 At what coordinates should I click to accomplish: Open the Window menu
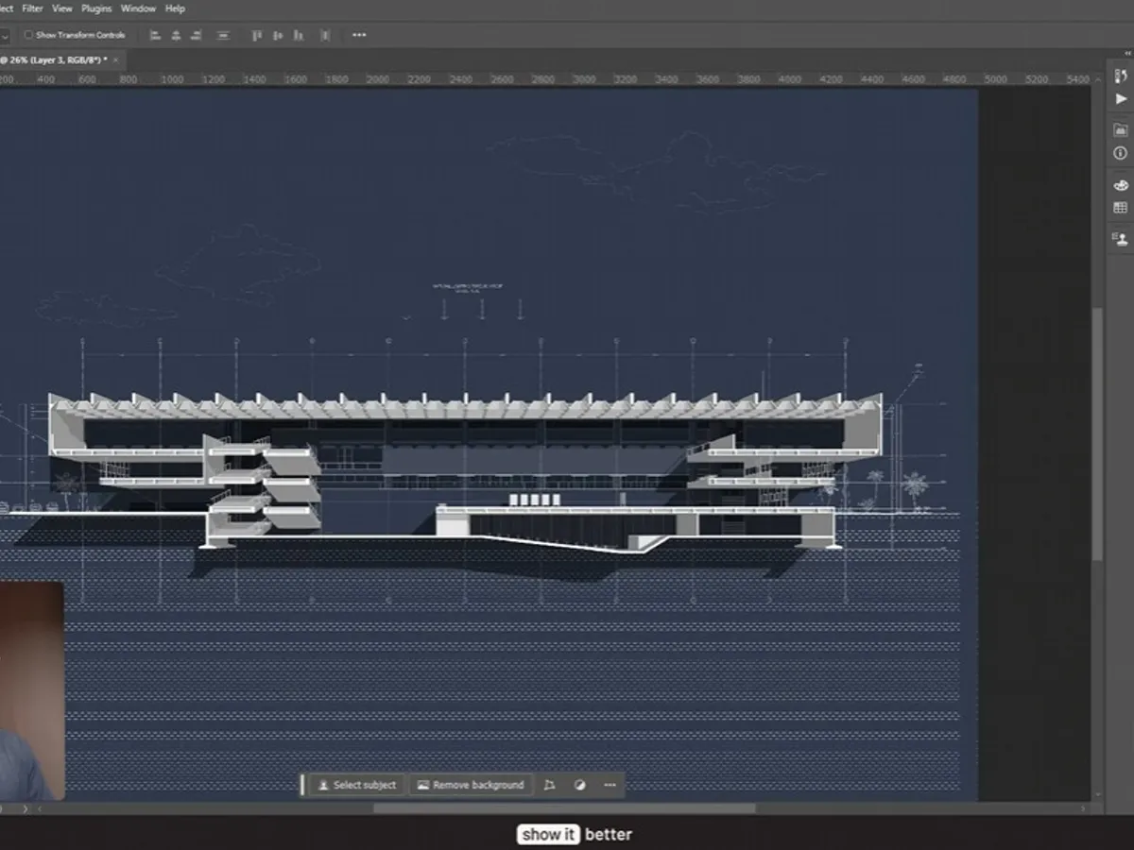[x=138, y=8]
